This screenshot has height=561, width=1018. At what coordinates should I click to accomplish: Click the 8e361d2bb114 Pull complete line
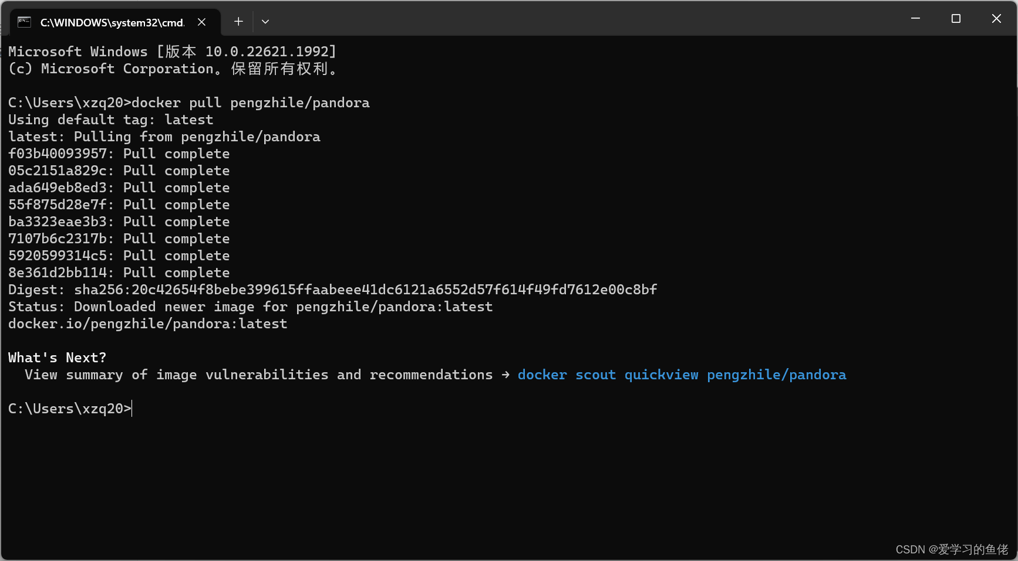[x=119, y=273]
